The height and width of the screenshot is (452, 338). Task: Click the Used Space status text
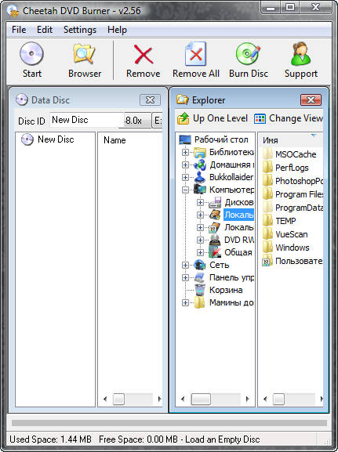click(50, 439)
